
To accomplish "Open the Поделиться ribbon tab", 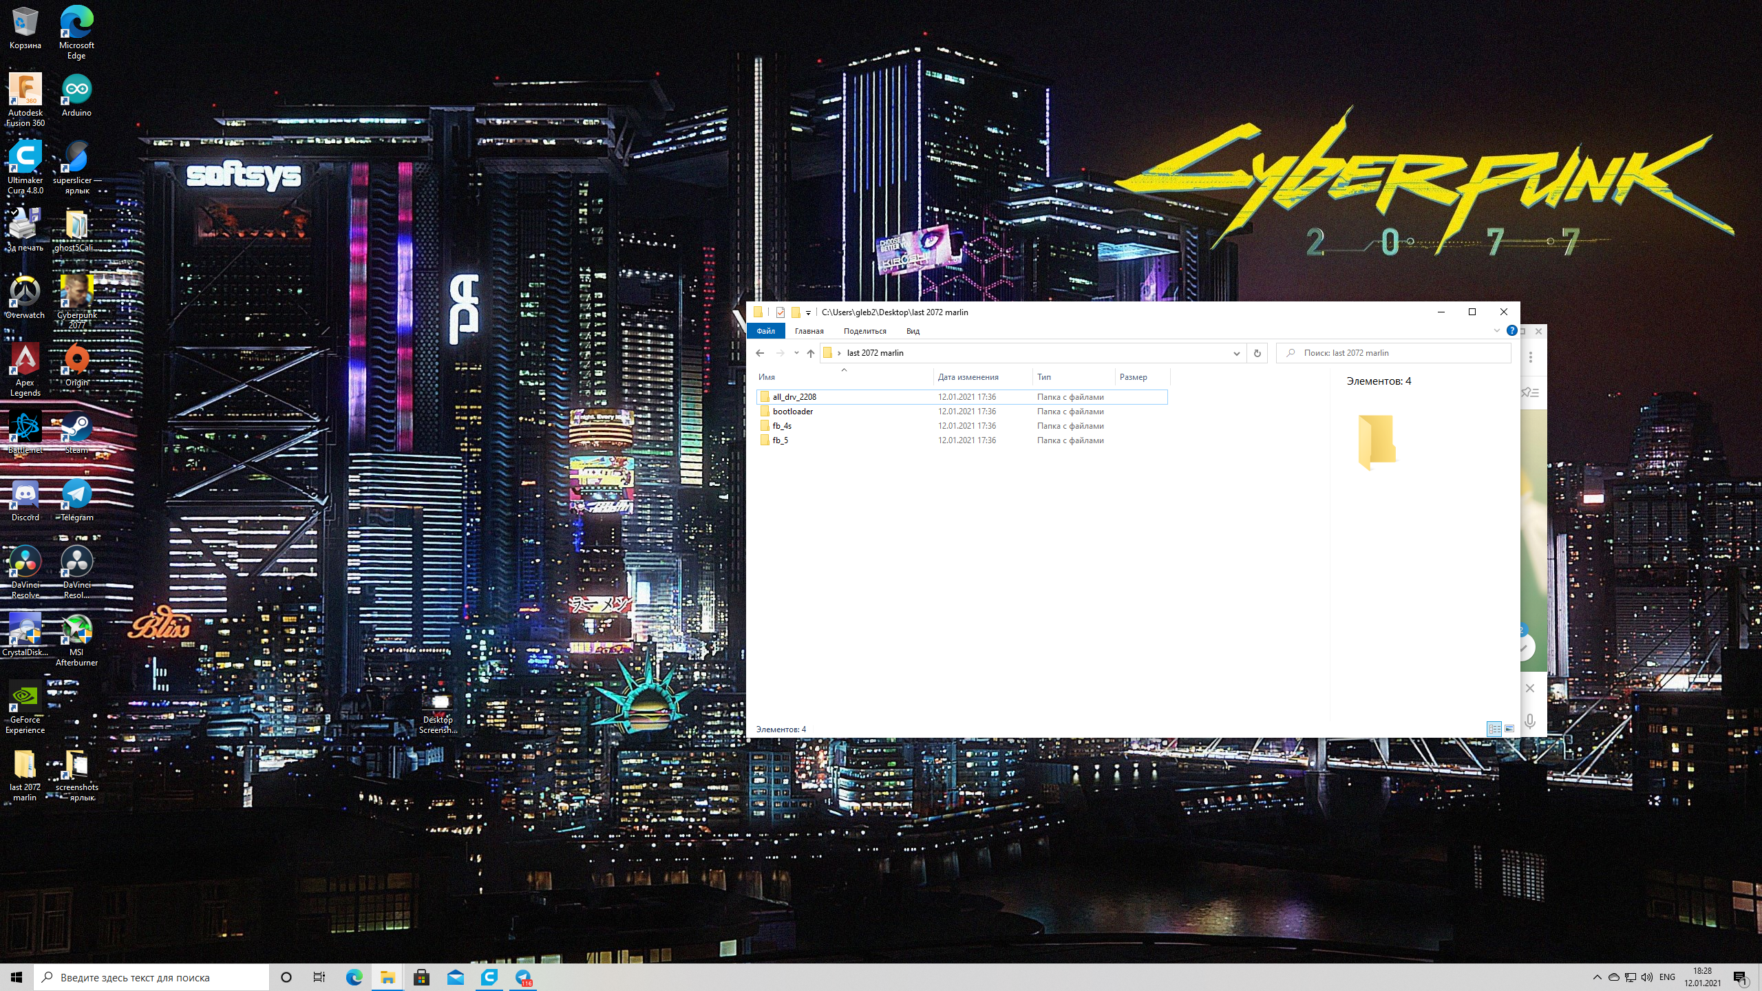I will [x=864, y=331].
